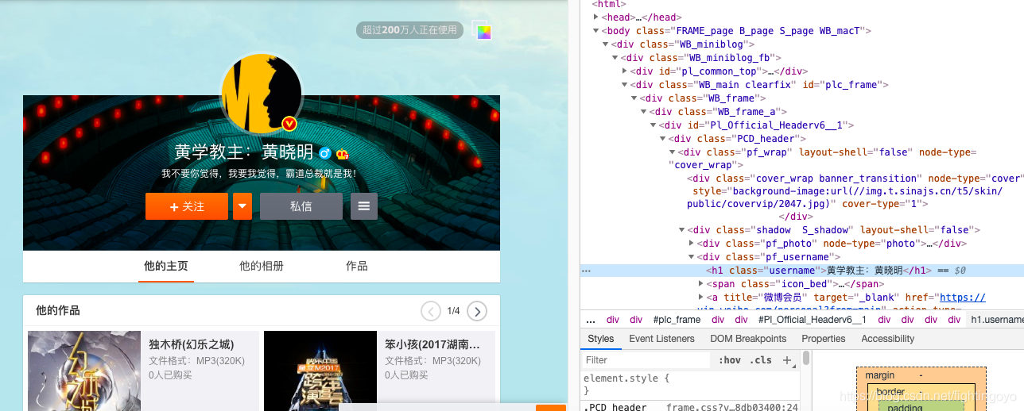Collapse the PCD_header div node
Screen dimensions: 1024x411
[663, 139]
